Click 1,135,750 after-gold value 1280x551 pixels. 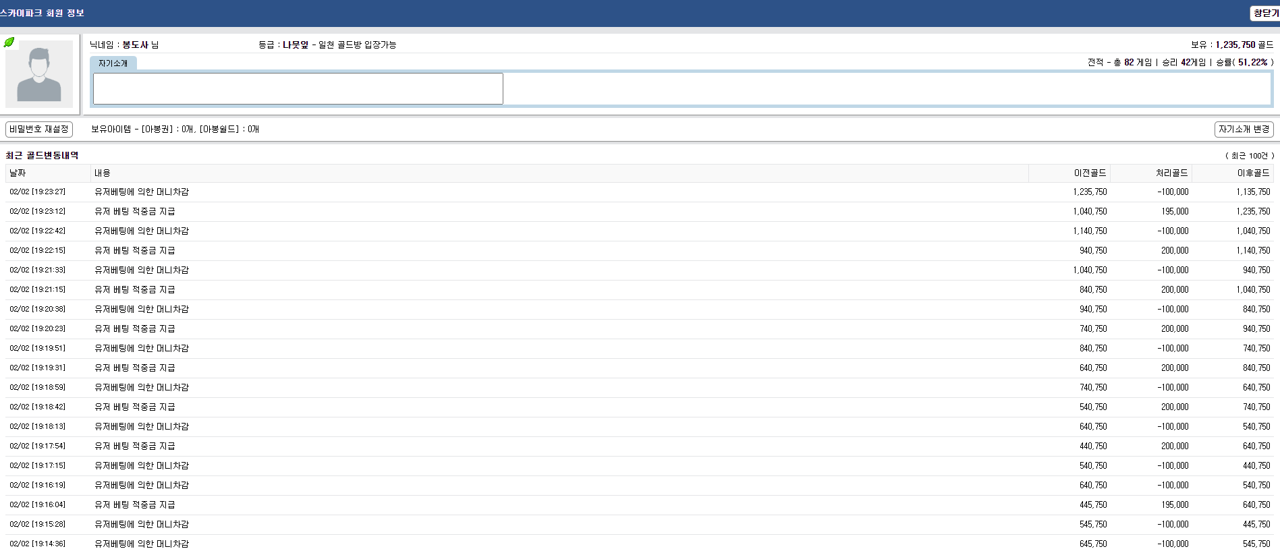tap(1253, 192)
